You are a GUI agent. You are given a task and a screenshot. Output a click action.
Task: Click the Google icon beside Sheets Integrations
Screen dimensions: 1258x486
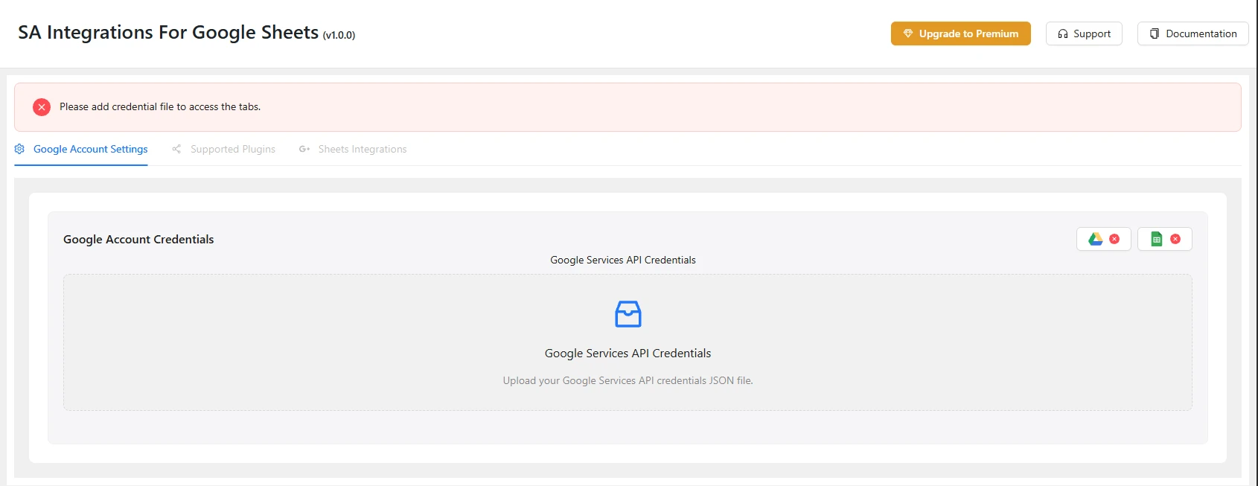pos(304,149)
